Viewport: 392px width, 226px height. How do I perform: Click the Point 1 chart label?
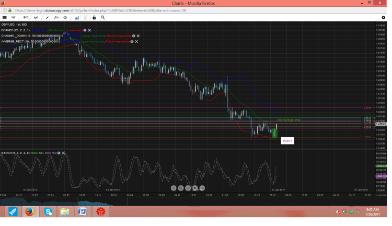[x=287, y=141]
